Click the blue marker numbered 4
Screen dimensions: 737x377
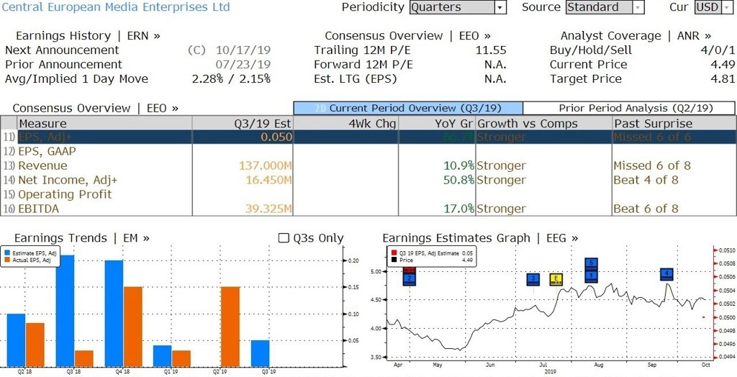pos(666,274)
